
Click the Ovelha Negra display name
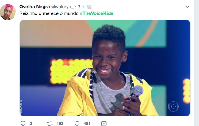pyautogui.click(x=33, y=7)
